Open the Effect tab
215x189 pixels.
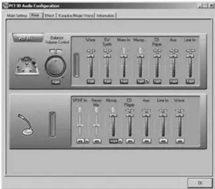tap(49, 15)
